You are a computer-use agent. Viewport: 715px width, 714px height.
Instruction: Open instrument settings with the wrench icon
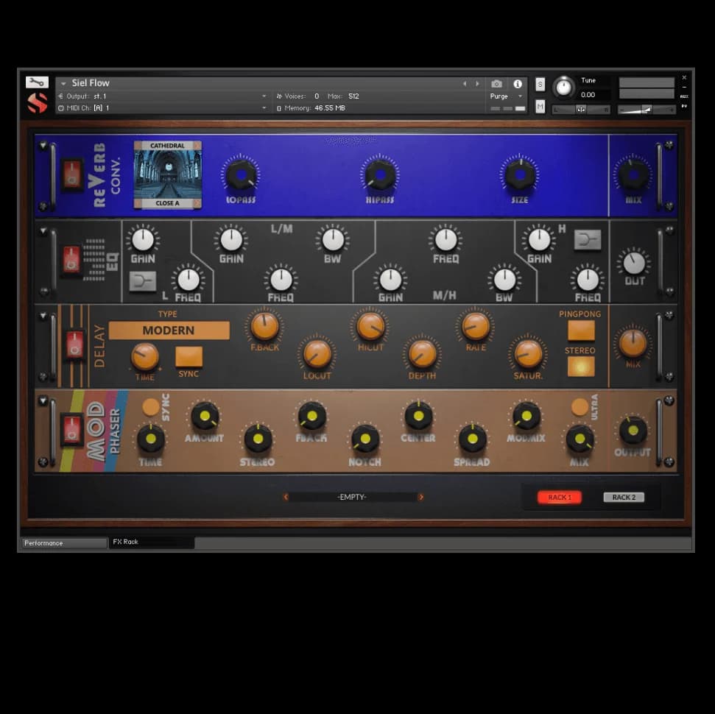pyautogui.click(x=37, y=82)
